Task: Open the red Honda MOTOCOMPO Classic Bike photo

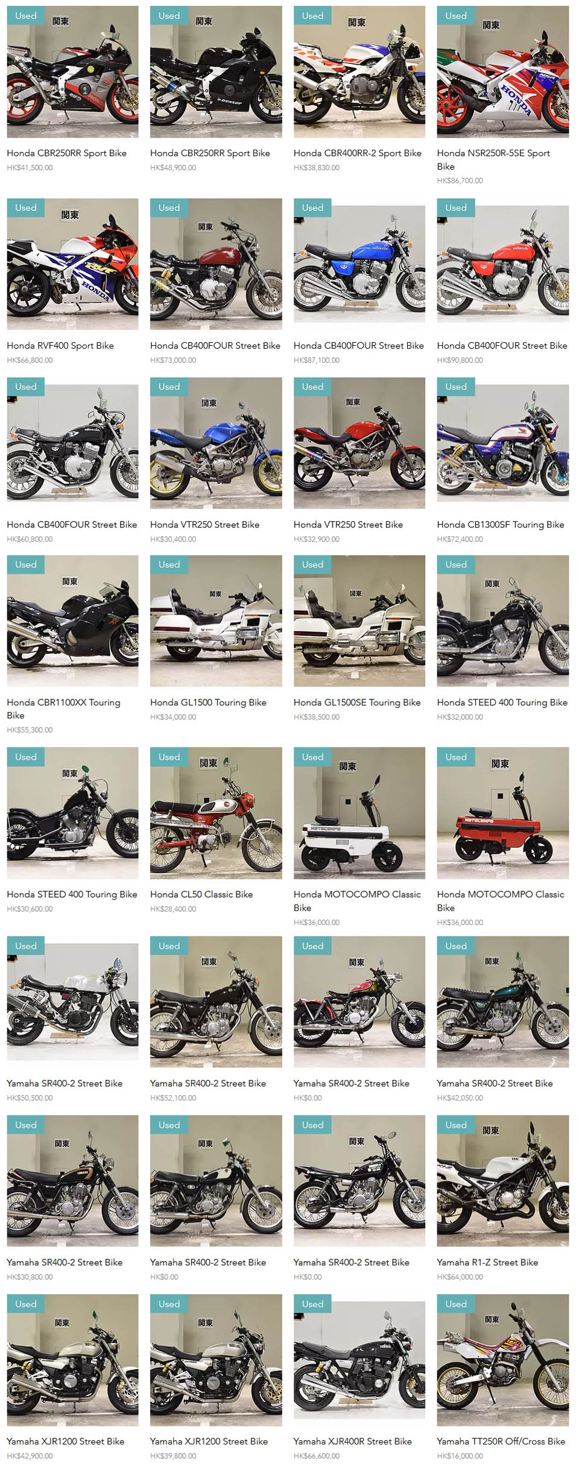Action: (502, 813)
